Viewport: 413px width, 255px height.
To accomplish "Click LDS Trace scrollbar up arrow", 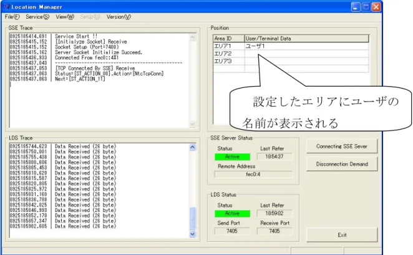I will [193, 147].
